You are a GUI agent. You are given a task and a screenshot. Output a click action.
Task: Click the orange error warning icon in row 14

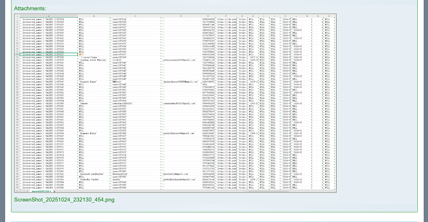pyautogui.click(x=80, y=54)
